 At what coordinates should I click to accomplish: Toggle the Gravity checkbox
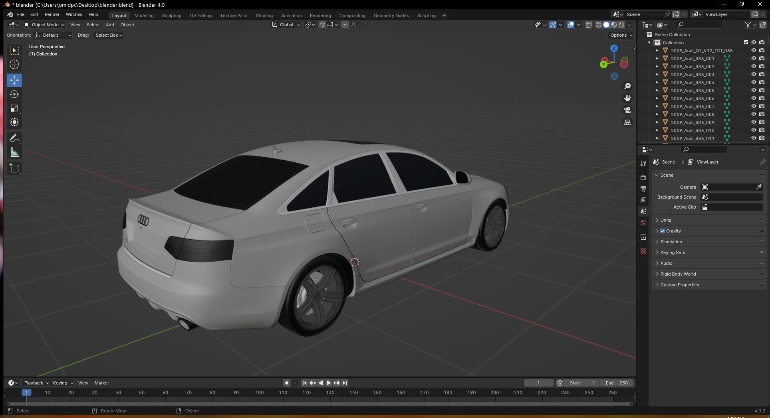coord(663,231)
